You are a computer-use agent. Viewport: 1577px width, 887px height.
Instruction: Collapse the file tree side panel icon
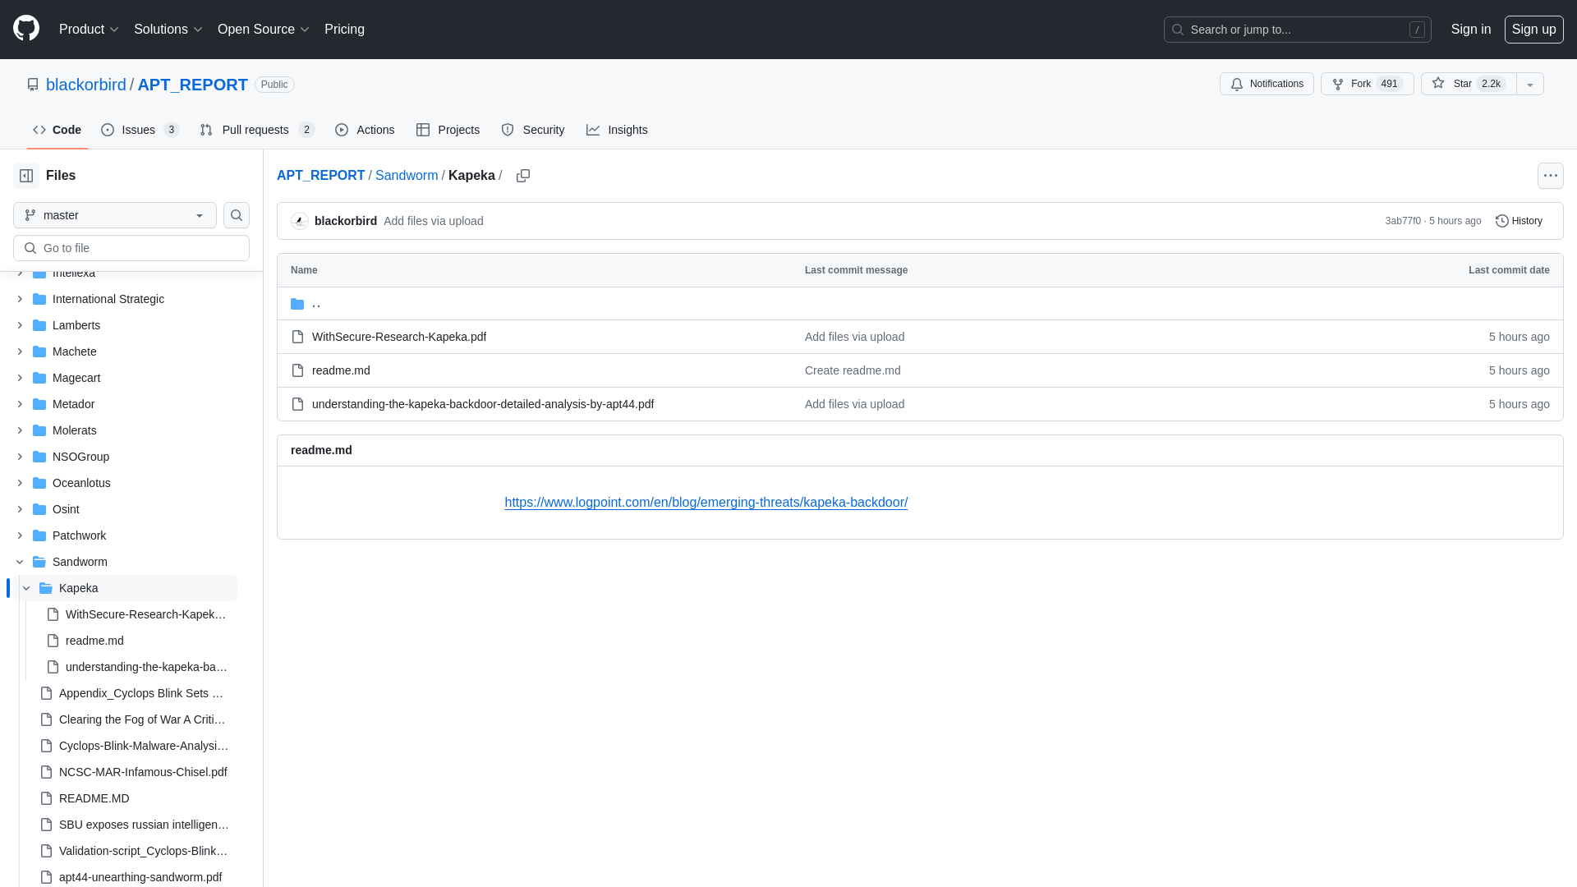tap(26, 176)
